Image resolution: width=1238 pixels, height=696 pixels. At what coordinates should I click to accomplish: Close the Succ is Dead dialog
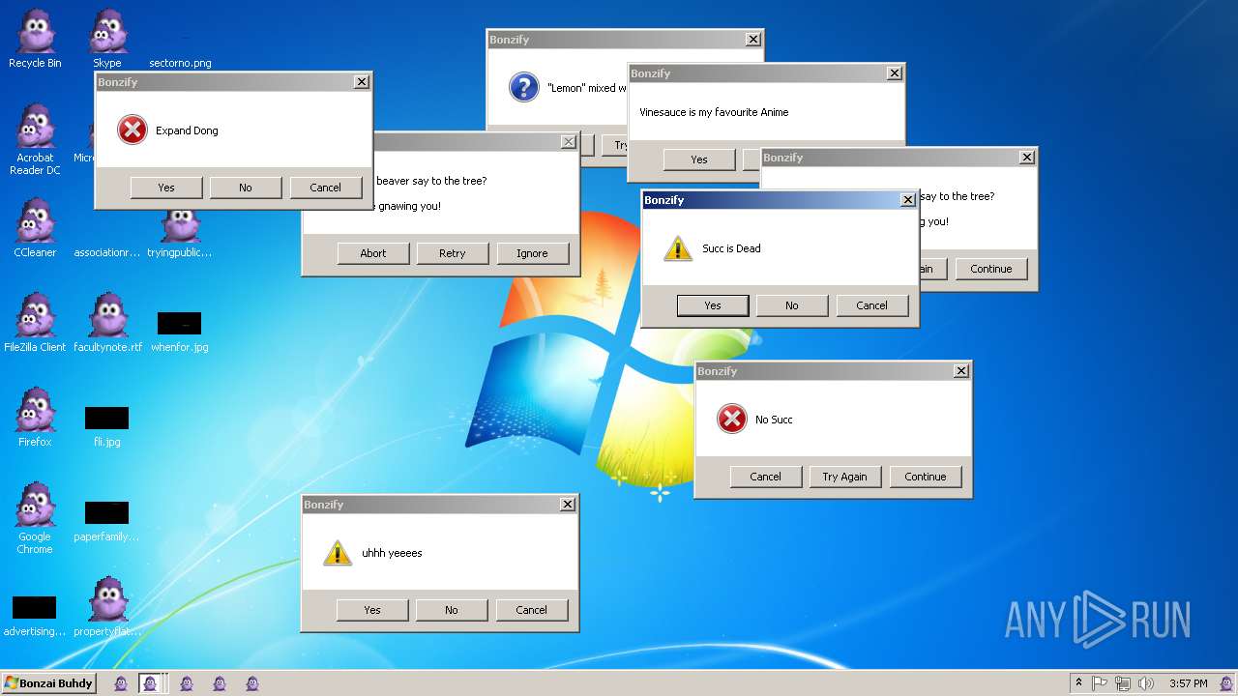tap(908, 200)
